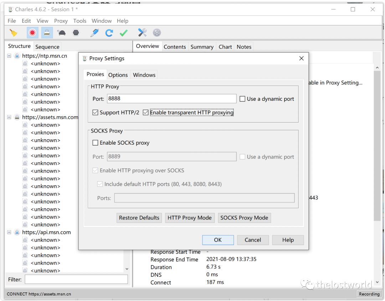Open Tools wrench icon in toolbar
The width and height of the screenshot is (385, 301).
(142, 33)
